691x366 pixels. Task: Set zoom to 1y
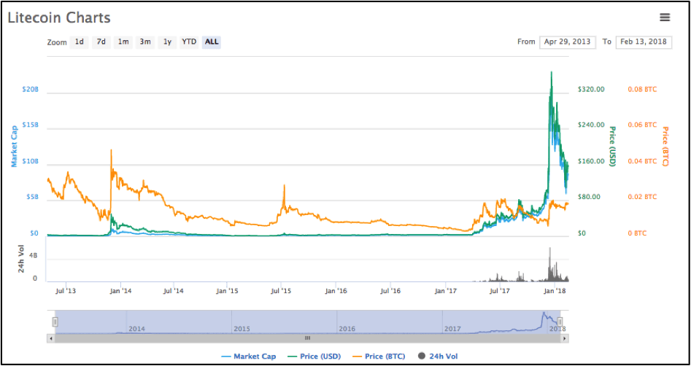167,42
